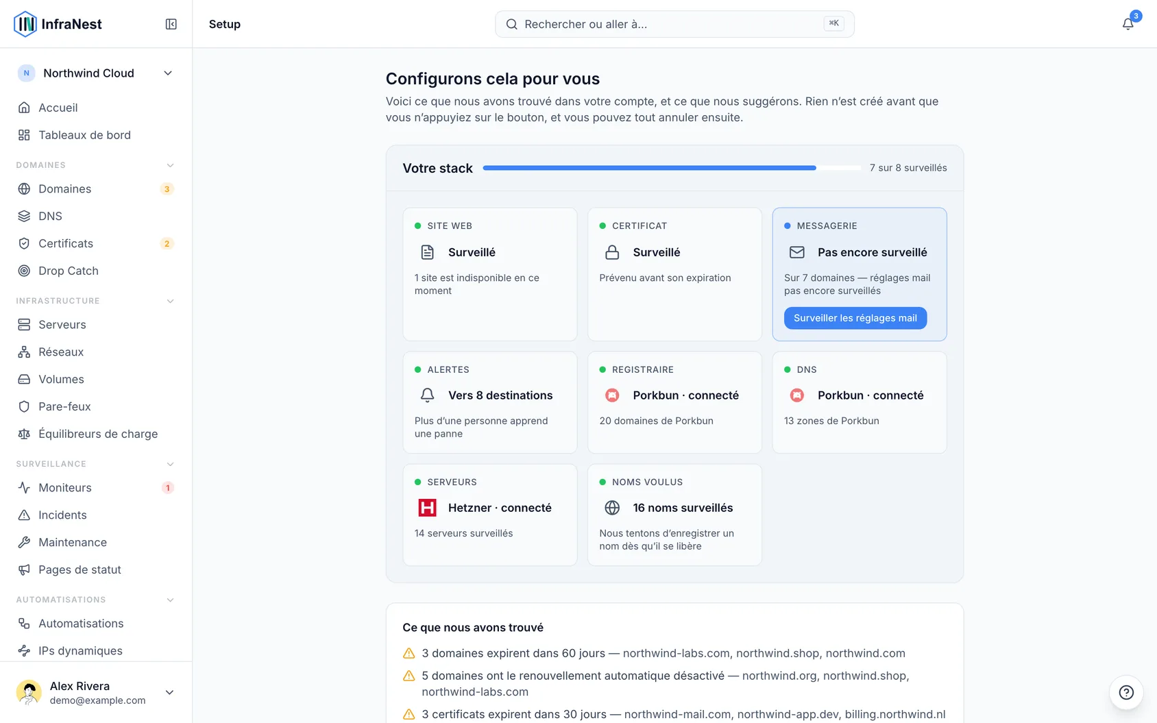
Task: Collapse the Surveillance section
Action: (170, 464)
